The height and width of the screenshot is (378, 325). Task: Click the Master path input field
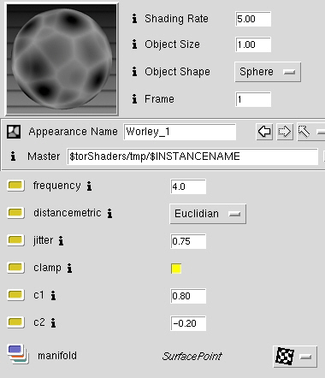(x=192, y=157)
